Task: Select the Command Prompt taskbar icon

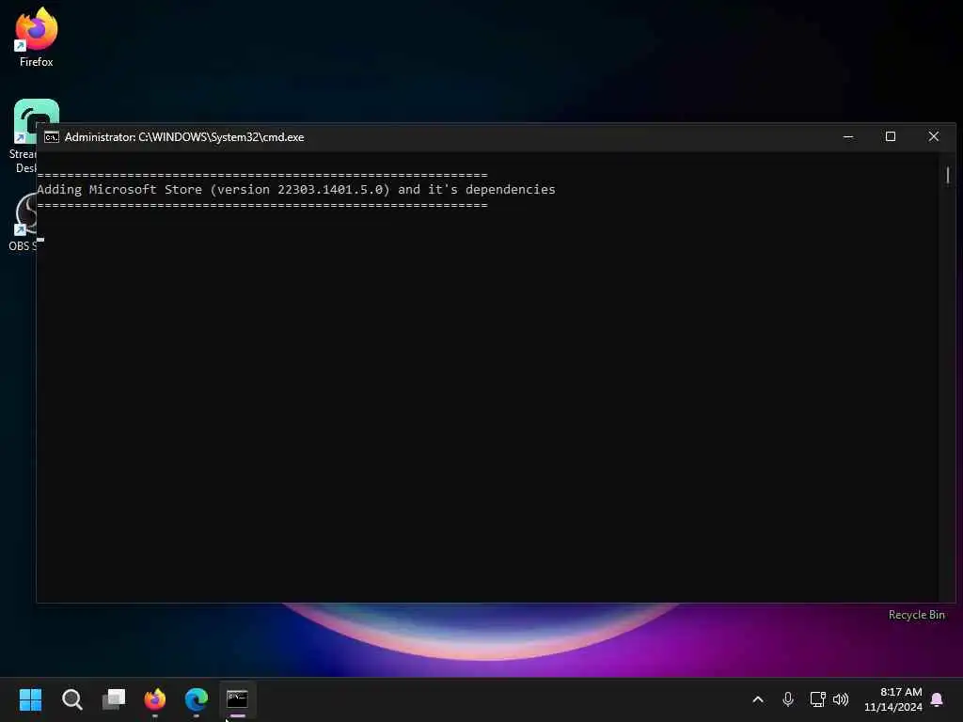Action: [237, 699]
